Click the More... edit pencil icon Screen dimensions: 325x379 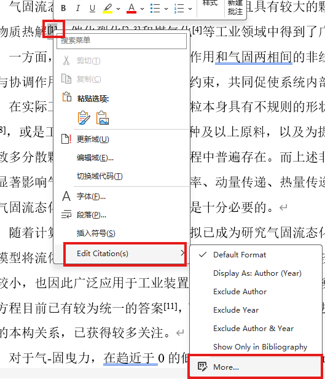(x=202, y=367)
